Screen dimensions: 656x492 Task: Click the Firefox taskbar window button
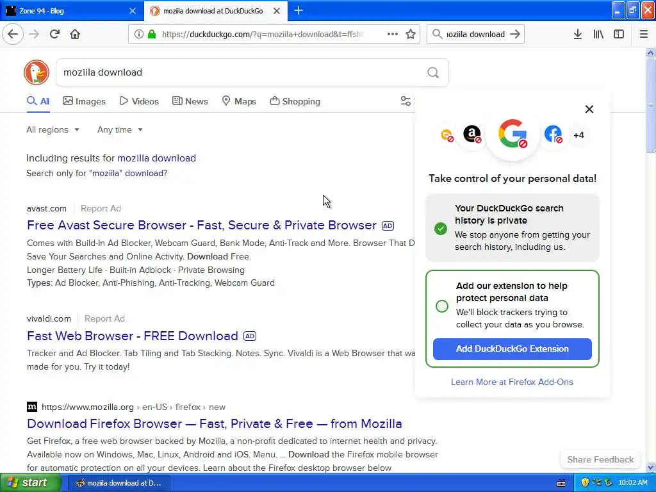pos(119,483)
